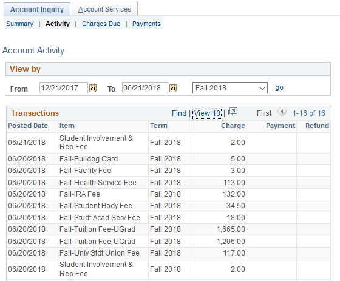Select the -2.00 charge value
The width and height of the screenshot is (340, 281).
[x=237, y=143]
